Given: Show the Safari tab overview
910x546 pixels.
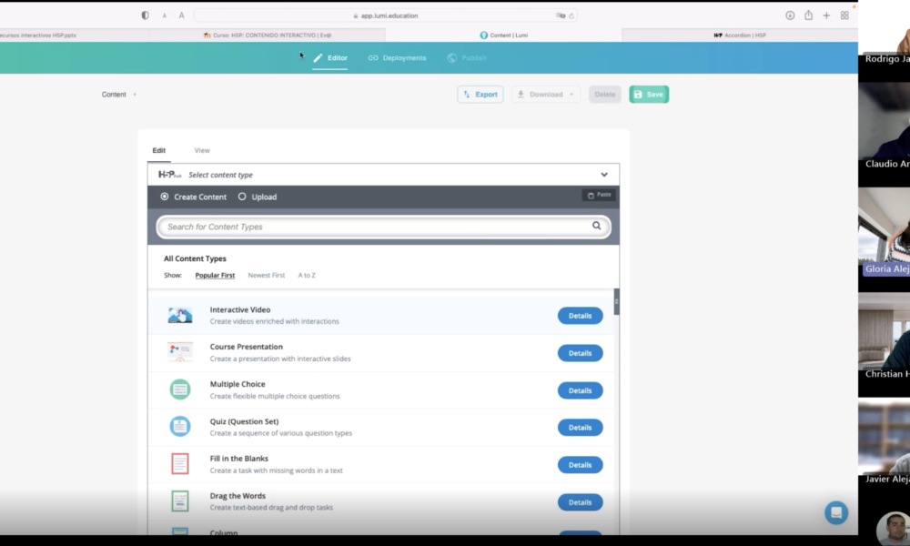Looking at the screenshot, I should [x=844, y=15].
